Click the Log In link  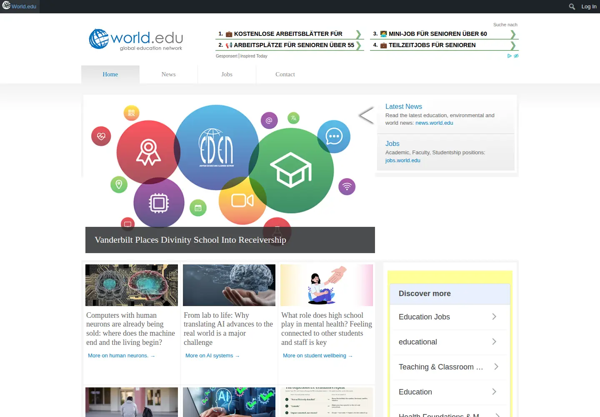point(589,7)
